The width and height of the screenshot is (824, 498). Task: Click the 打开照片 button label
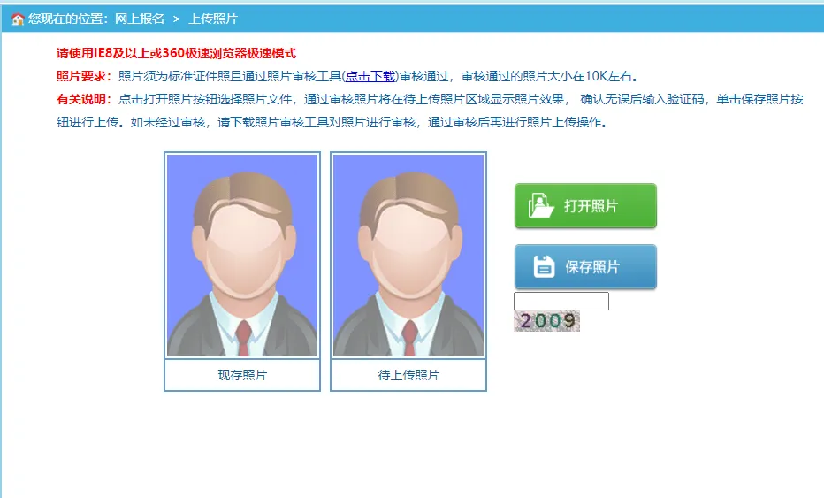click(591, 205)
